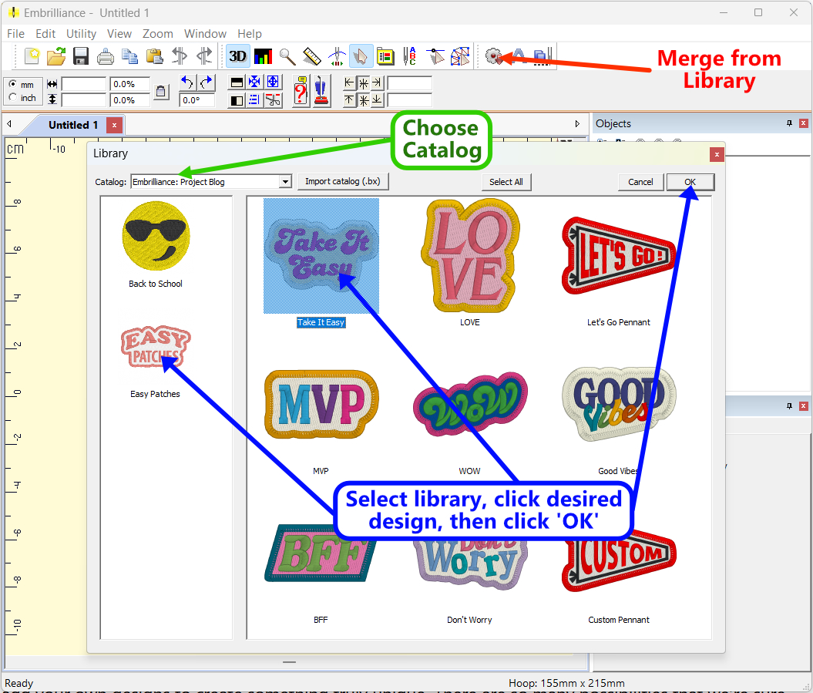Open file using the folder icon

[x=56, y=56]
